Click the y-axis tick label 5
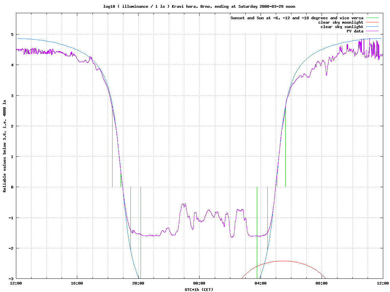Image resolution: width=390 pixels, height=292 pixels. point(12,35)
